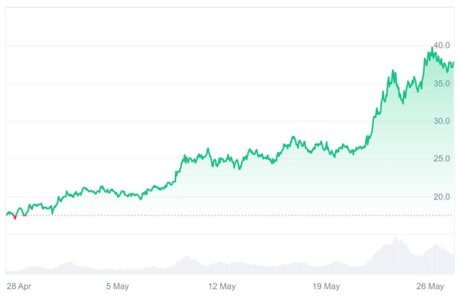Image resolution: width=460 pixels, height=306 pixels.
Task: Select the 19 May date label
Action: click(327, 287)
